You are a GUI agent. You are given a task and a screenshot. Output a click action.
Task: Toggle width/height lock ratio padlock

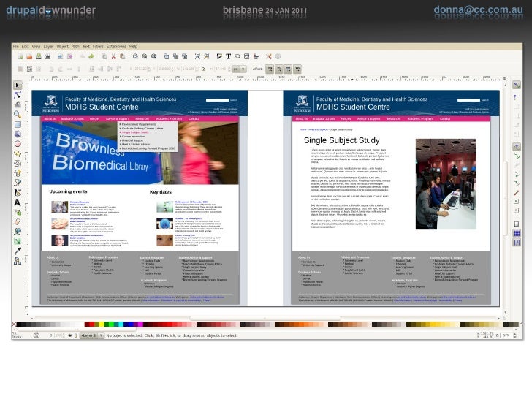203,69
